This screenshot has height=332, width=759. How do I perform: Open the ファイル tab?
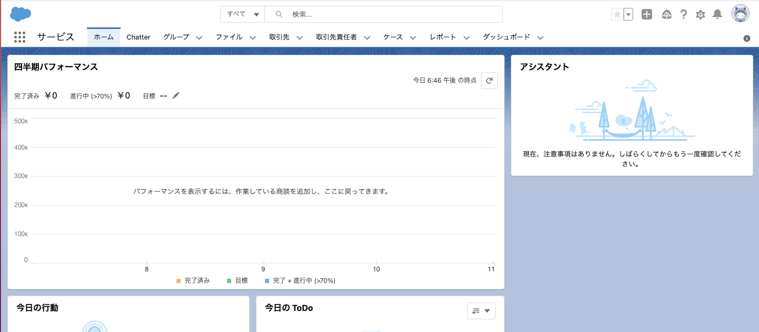click(x=229, y=37)
